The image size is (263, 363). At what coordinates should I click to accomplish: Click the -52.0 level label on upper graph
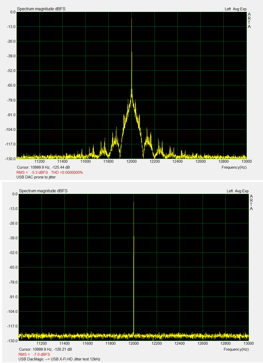click(11, 71)
